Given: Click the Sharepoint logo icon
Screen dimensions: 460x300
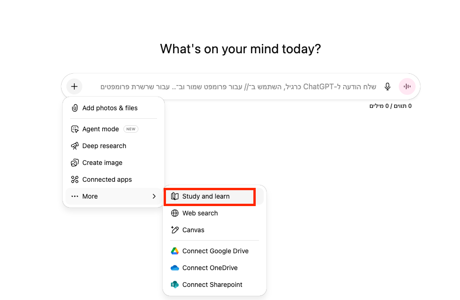Looking at the screenshot, I should click(x=174, y=285).
